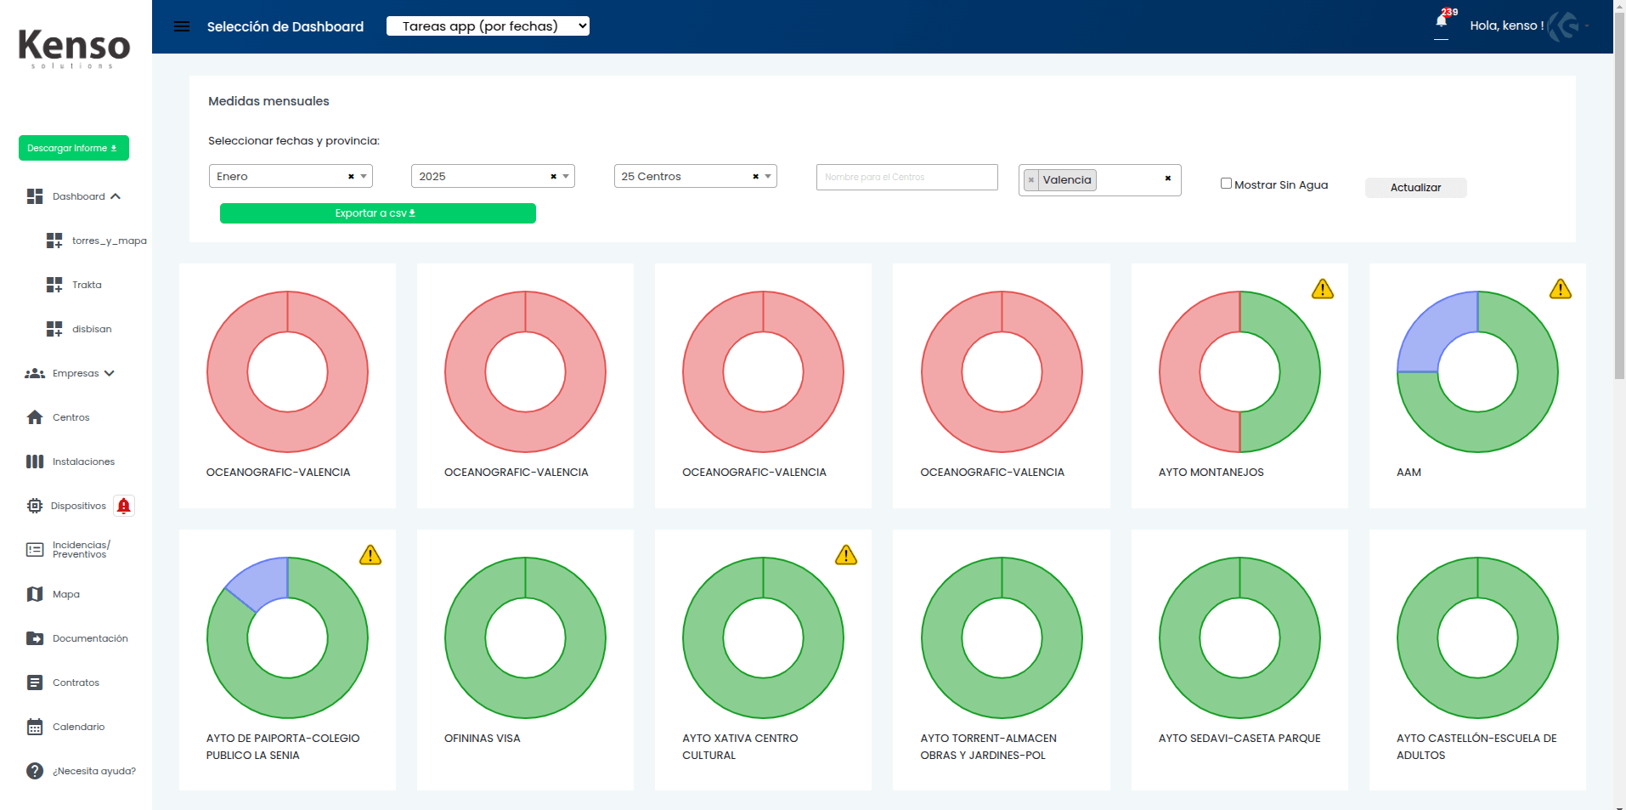This screenshot has height=810, width=1626.
Task: Click the Instalaciones columns icon
Action: click(x=35, y=462)
